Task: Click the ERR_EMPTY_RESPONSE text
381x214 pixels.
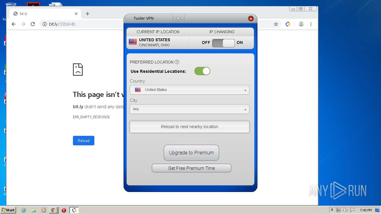Action: point(91,117)
